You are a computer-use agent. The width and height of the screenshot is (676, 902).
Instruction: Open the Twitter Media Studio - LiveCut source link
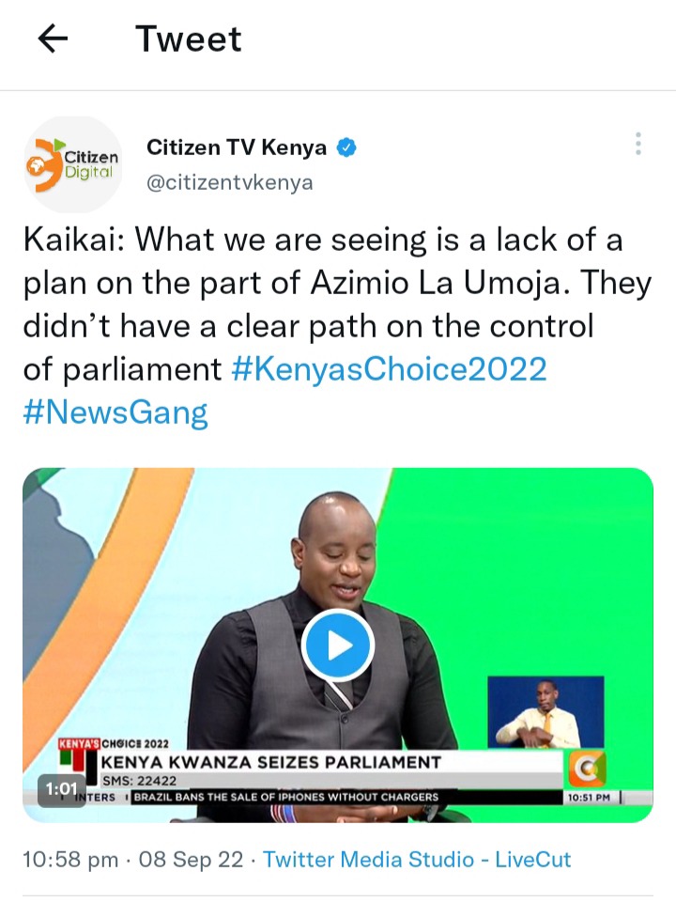tap(417, 860)
